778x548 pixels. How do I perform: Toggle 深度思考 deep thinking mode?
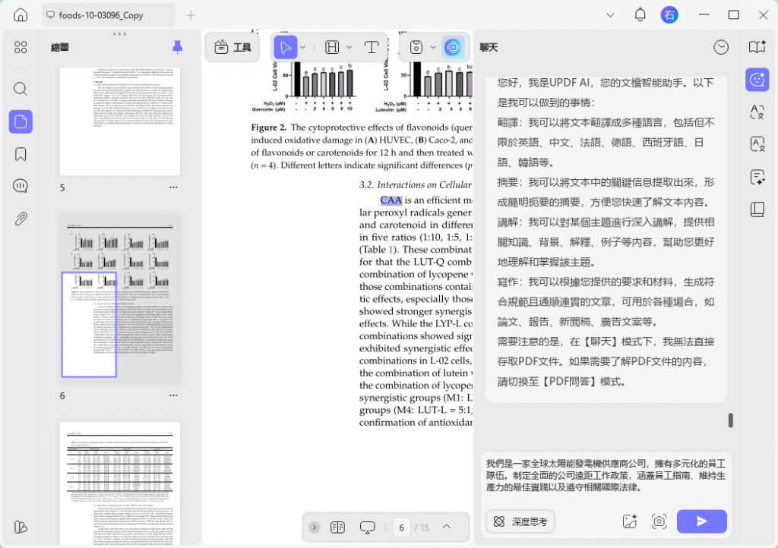pyautogui.click(x=520, y=521)
